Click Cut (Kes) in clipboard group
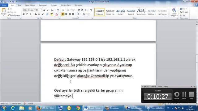 [x=10, y=9]
